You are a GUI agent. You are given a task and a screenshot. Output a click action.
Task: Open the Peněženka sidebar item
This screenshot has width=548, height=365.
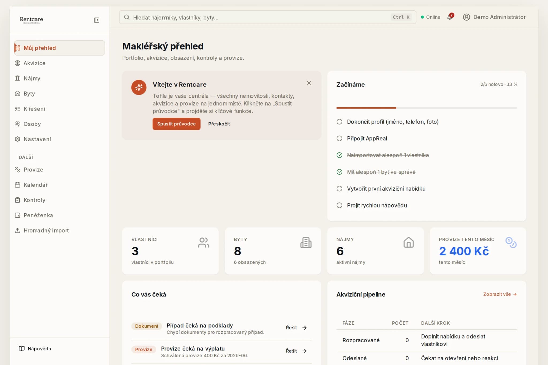click(x=59, y=215)
